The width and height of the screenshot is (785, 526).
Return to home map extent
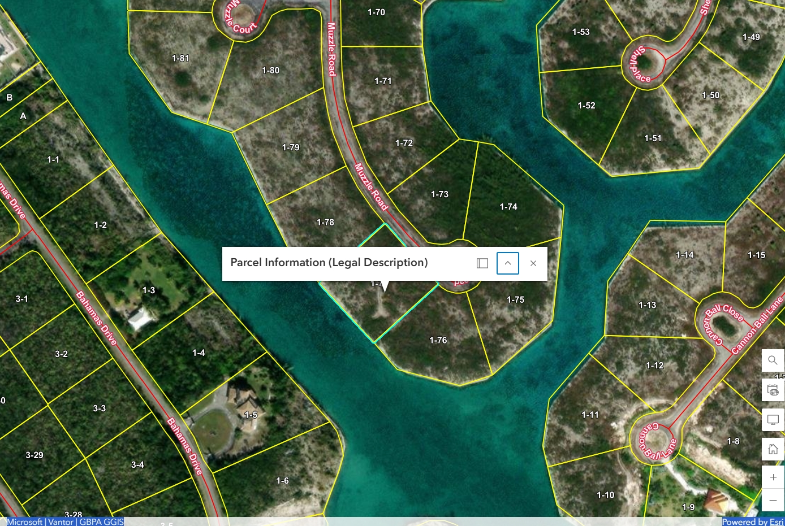(x=773, y=449)
